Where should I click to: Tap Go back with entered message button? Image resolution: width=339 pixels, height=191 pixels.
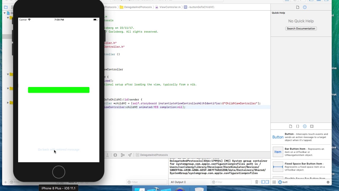[x=59, y=150]
